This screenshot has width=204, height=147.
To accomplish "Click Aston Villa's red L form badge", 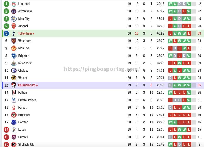I will tap(184, 11).
